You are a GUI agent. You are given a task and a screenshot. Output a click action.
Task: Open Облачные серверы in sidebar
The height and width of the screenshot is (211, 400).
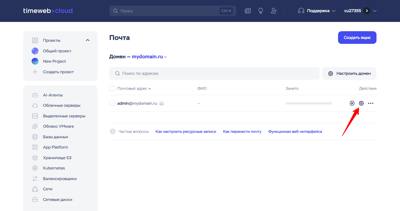[61, 105]
